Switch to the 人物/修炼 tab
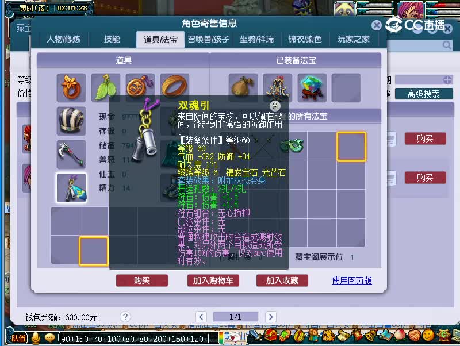This screenshot has height=346, width=460. [x=63, y=39]
